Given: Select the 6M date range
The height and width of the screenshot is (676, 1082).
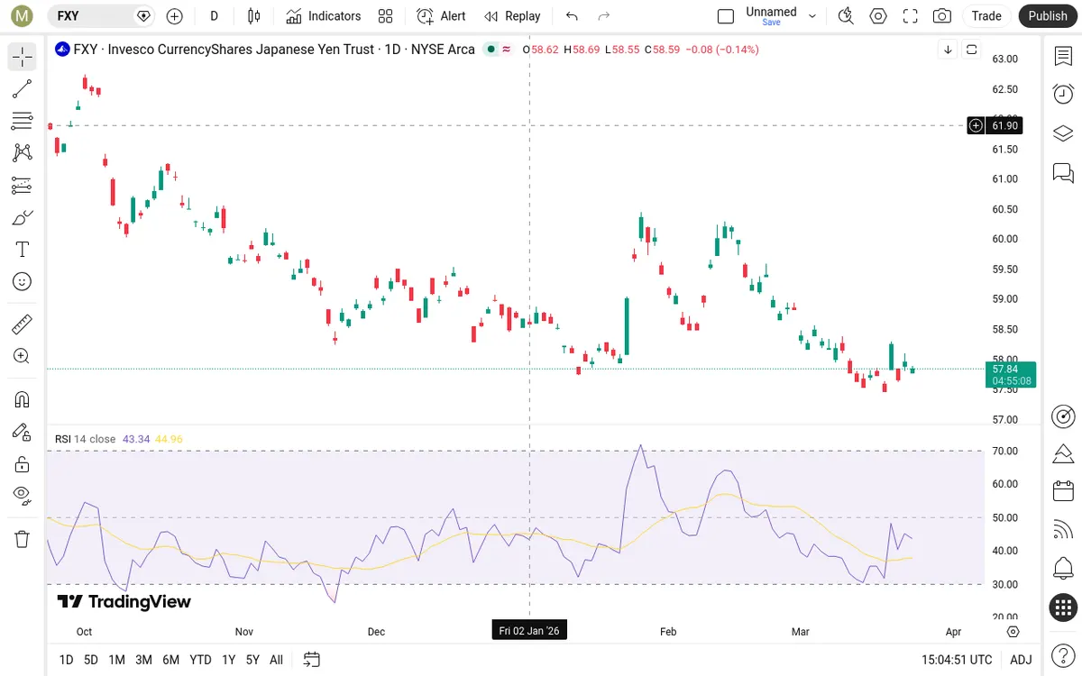Looking at the screenshot, I should point(170,660).
